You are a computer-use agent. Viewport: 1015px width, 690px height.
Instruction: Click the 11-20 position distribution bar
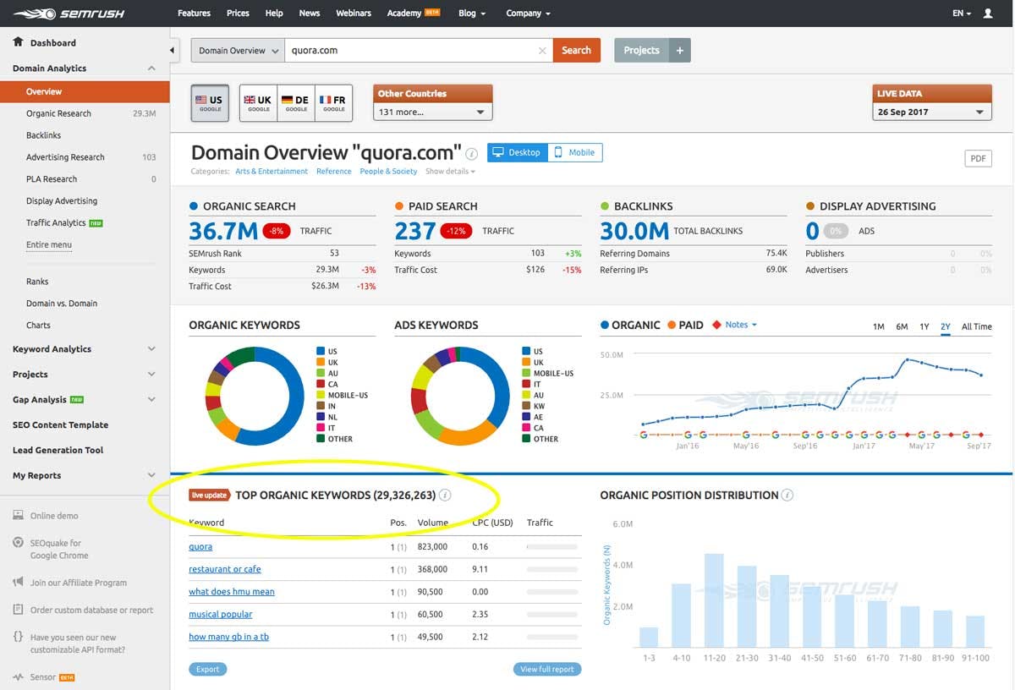[x=714, y=600]
